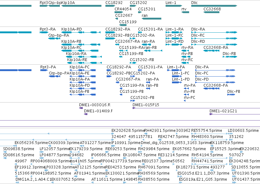Select the CG18292 gene feature
The image size is (260, 184).
coord(110,6)
